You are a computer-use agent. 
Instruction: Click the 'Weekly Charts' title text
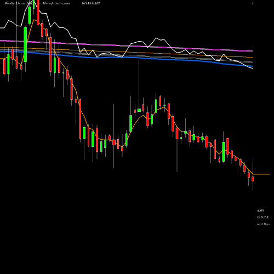[x=15, y=3]
